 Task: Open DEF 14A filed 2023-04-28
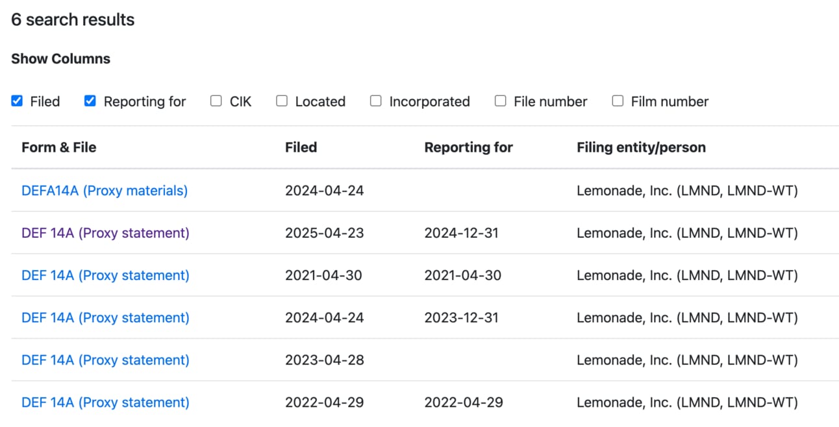[x=105, y=360]
